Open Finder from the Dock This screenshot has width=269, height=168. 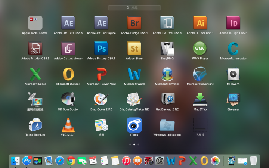coord(15,161)
